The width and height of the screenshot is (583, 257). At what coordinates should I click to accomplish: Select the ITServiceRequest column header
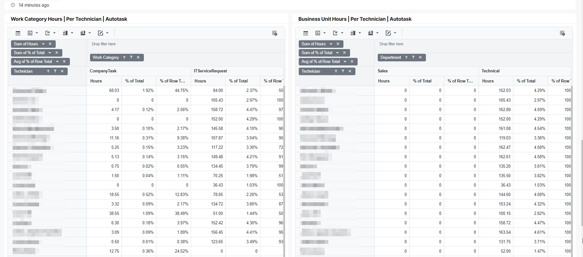pyautogui.click(x=210, y=71)
